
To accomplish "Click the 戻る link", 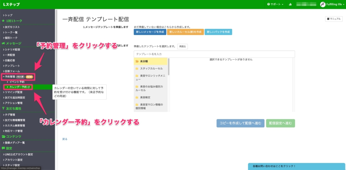I will (65, 139).
